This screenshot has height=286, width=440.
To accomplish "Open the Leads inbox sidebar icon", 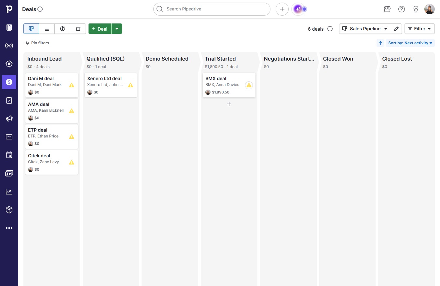I will pyautogui.click(x=9, y=27).
